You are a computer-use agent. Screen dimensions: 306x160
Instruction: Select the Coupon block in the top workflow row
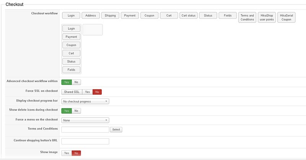coord(149,15)
